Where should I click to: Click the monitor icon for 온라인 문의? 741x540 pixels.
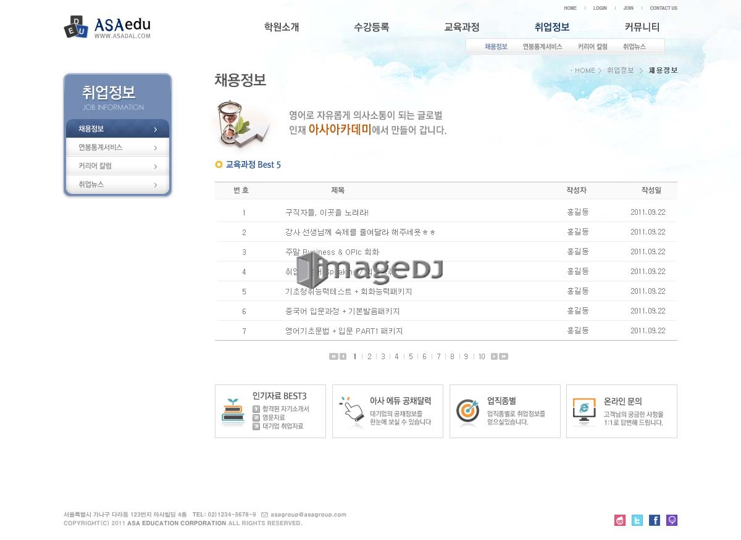584,412
